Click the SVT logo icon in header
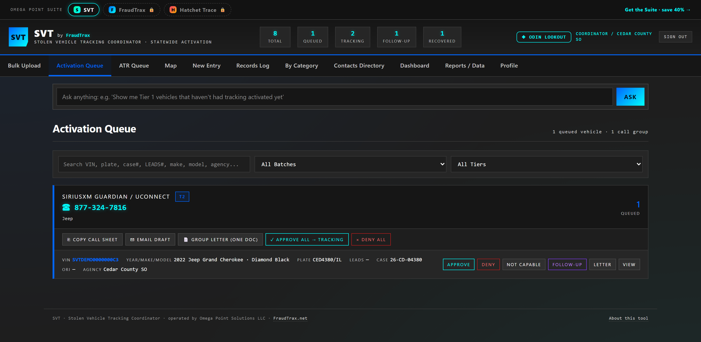The image size is (701, 342). pos(18,37)
